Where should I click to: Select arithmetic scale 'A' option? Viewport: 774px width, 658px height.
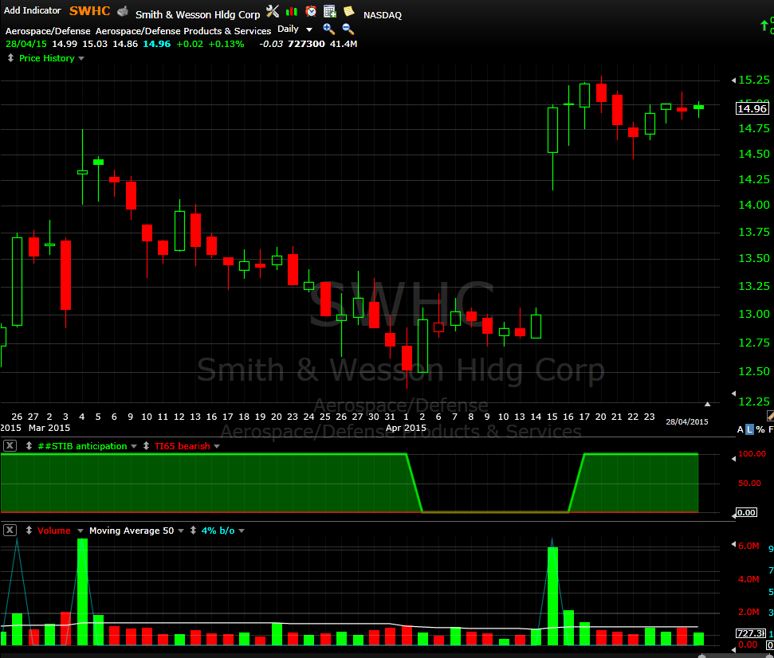[740, 429]
